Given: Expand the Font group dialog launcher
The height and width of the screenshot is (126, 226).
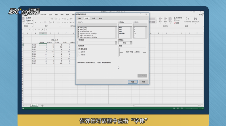Looking at the screenshot, I should coord(60,26).
